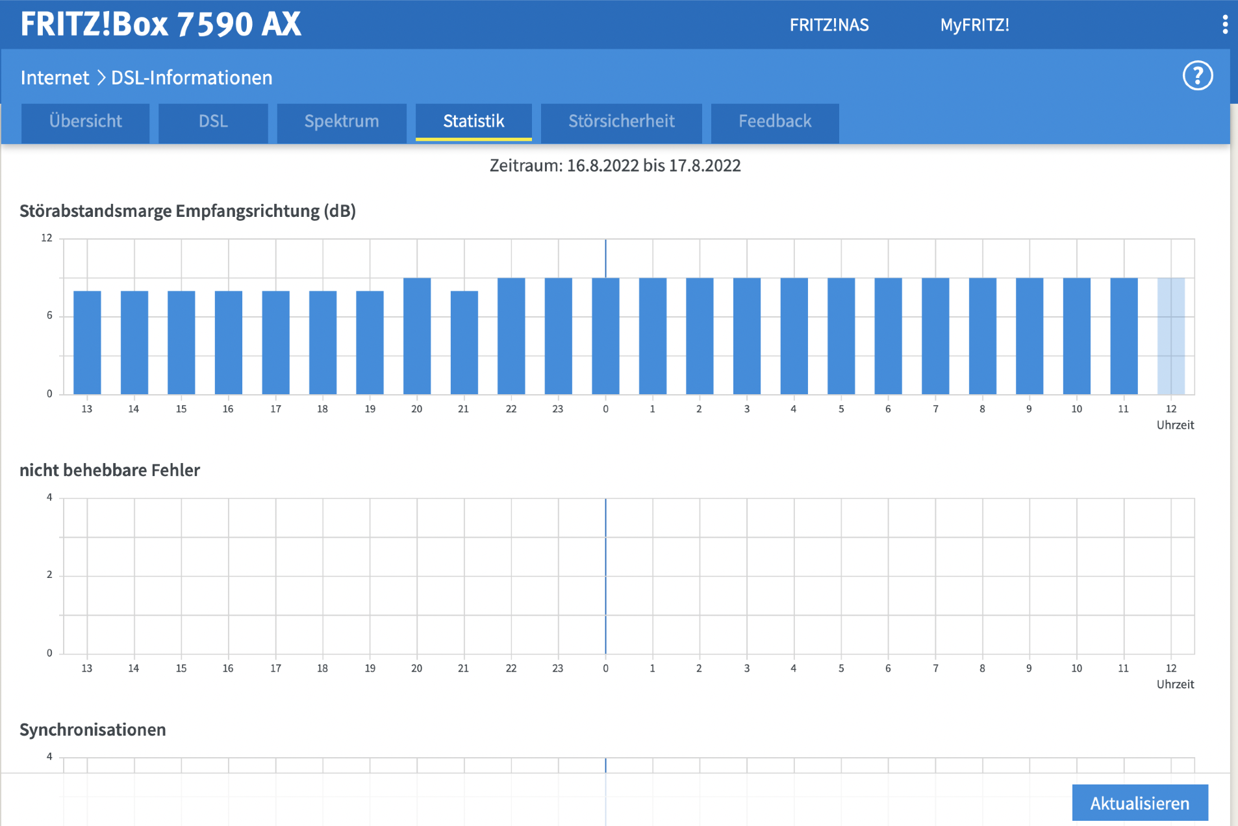Select the Statistik tab
This screenshot has height=826, width=1238.
click(x=474, y=121)
